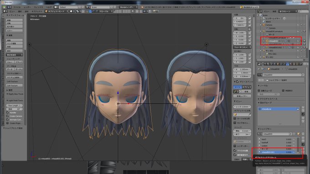Screen dimensions: 310x174
Task: Select the シーン grease pencil source toggle
Action: pos(238,87)
